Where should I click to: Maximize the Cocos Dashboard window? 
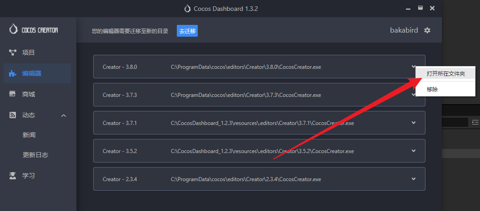(x=420, y=8)
